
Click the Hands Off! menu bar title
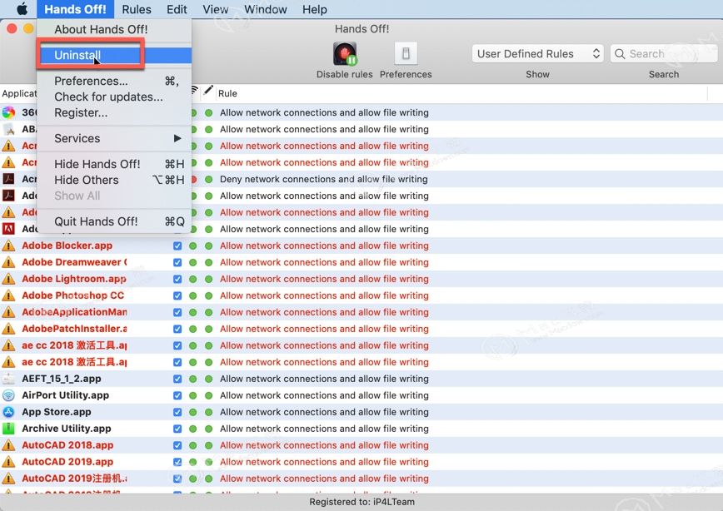[75, 9]
